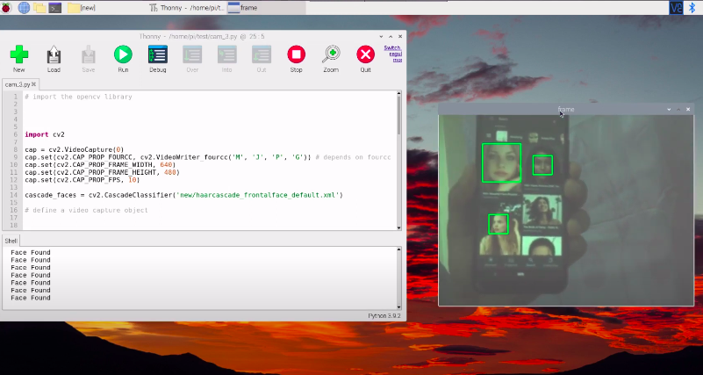Viewport: 703px width, 375px height.
Task: Select the frame window in the taskbar
Action: [x=266, y=8]
